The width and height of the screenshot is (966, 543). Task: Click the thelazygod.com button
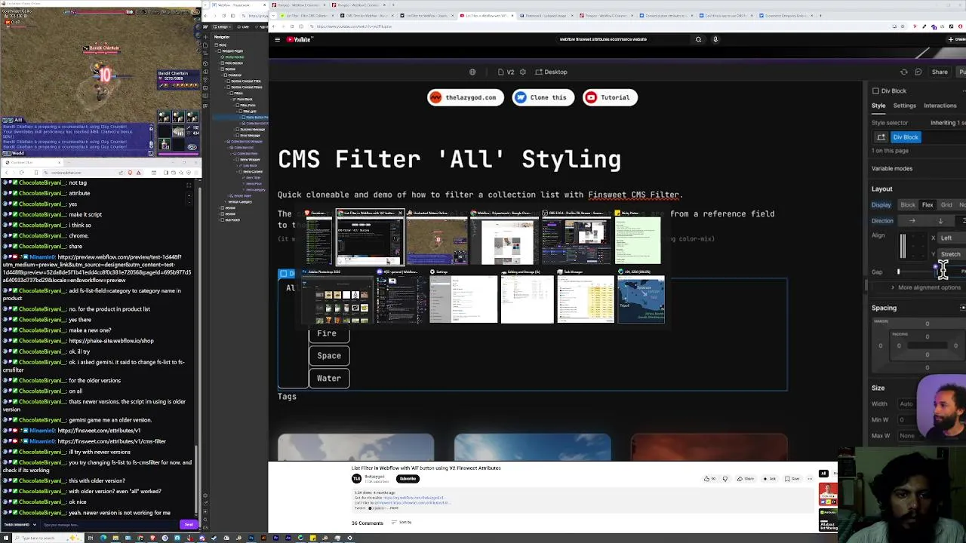(465, 97)
